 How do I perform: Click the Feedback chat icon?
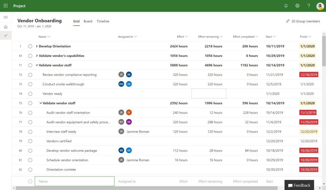tap(290, 186)
